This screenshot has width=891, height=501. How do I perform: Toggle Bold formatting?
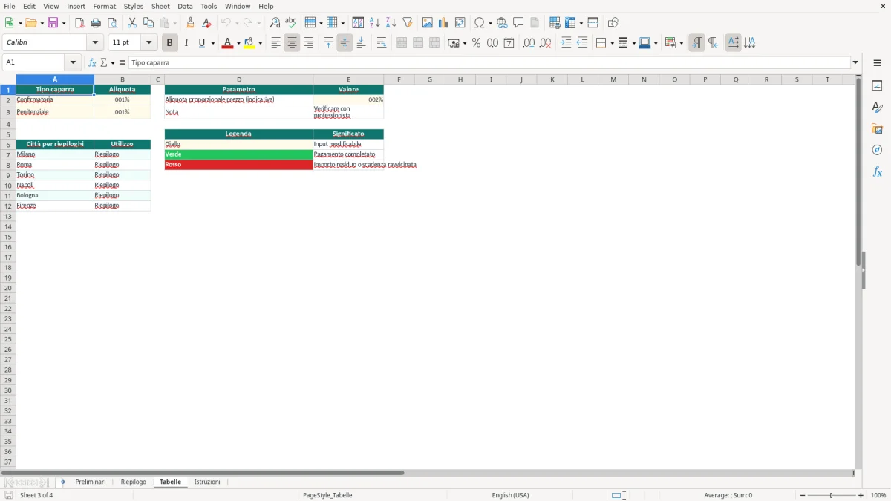[x=169, y=43]
